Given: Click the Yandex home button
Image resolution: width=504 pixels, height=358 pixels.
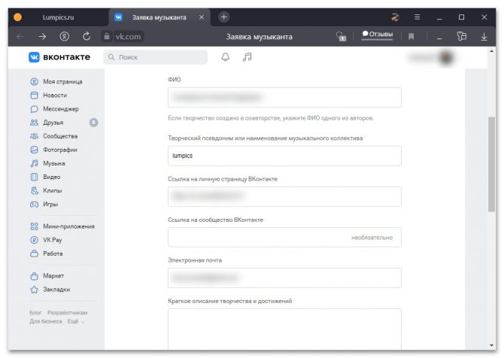Looking at the screenshot, I should click(x=65, y=37).
